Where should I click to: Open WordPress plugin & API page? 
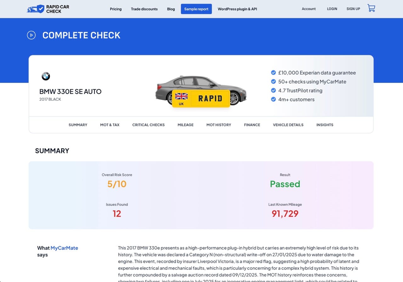237,9
